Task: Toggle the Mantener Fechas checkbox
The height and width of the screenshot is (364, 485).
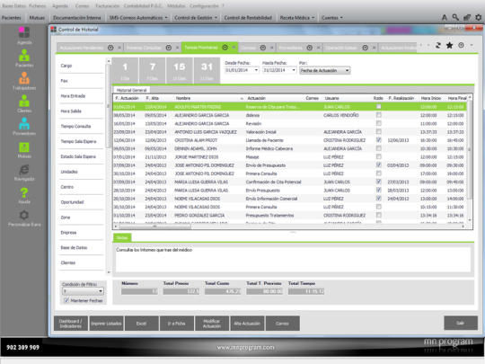Action: point(66,300)
